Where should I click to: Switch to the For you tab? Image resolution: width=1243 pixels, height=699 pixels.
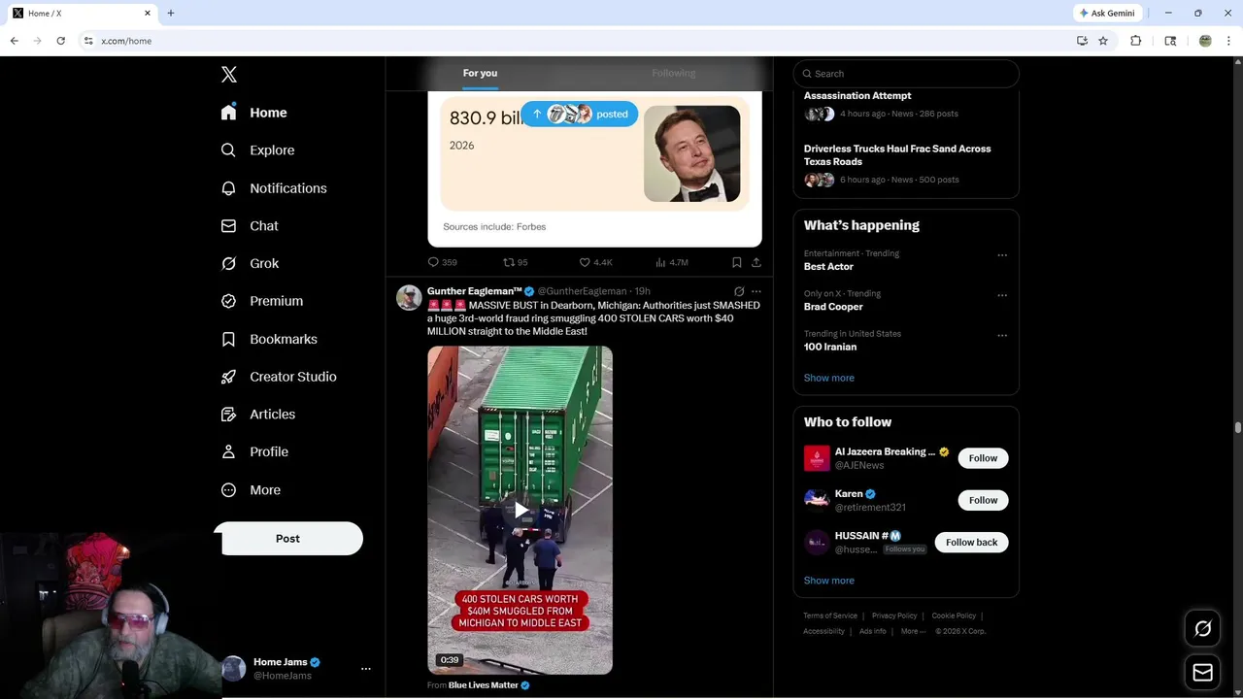tap(480, 73)
